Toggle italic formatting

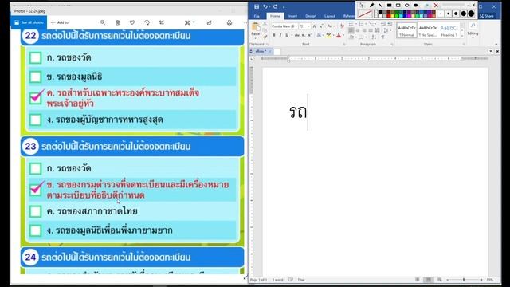tap(280, 35)
